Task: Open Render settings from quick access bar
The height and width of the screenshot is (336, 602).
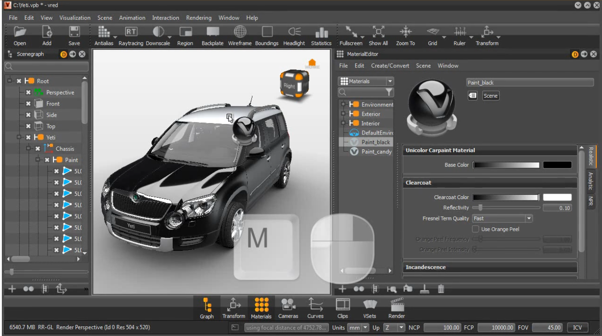Action: point(397,305)
